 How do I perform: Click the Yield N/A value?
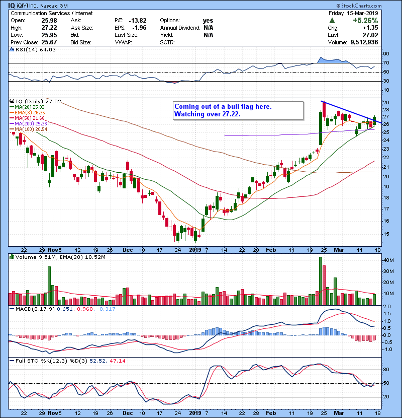(x=209, y=35)
